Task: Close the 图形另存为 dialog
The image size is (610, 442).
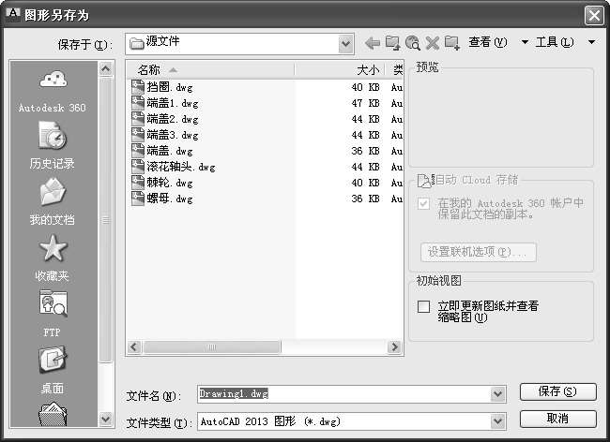Action: pos(594,16)
